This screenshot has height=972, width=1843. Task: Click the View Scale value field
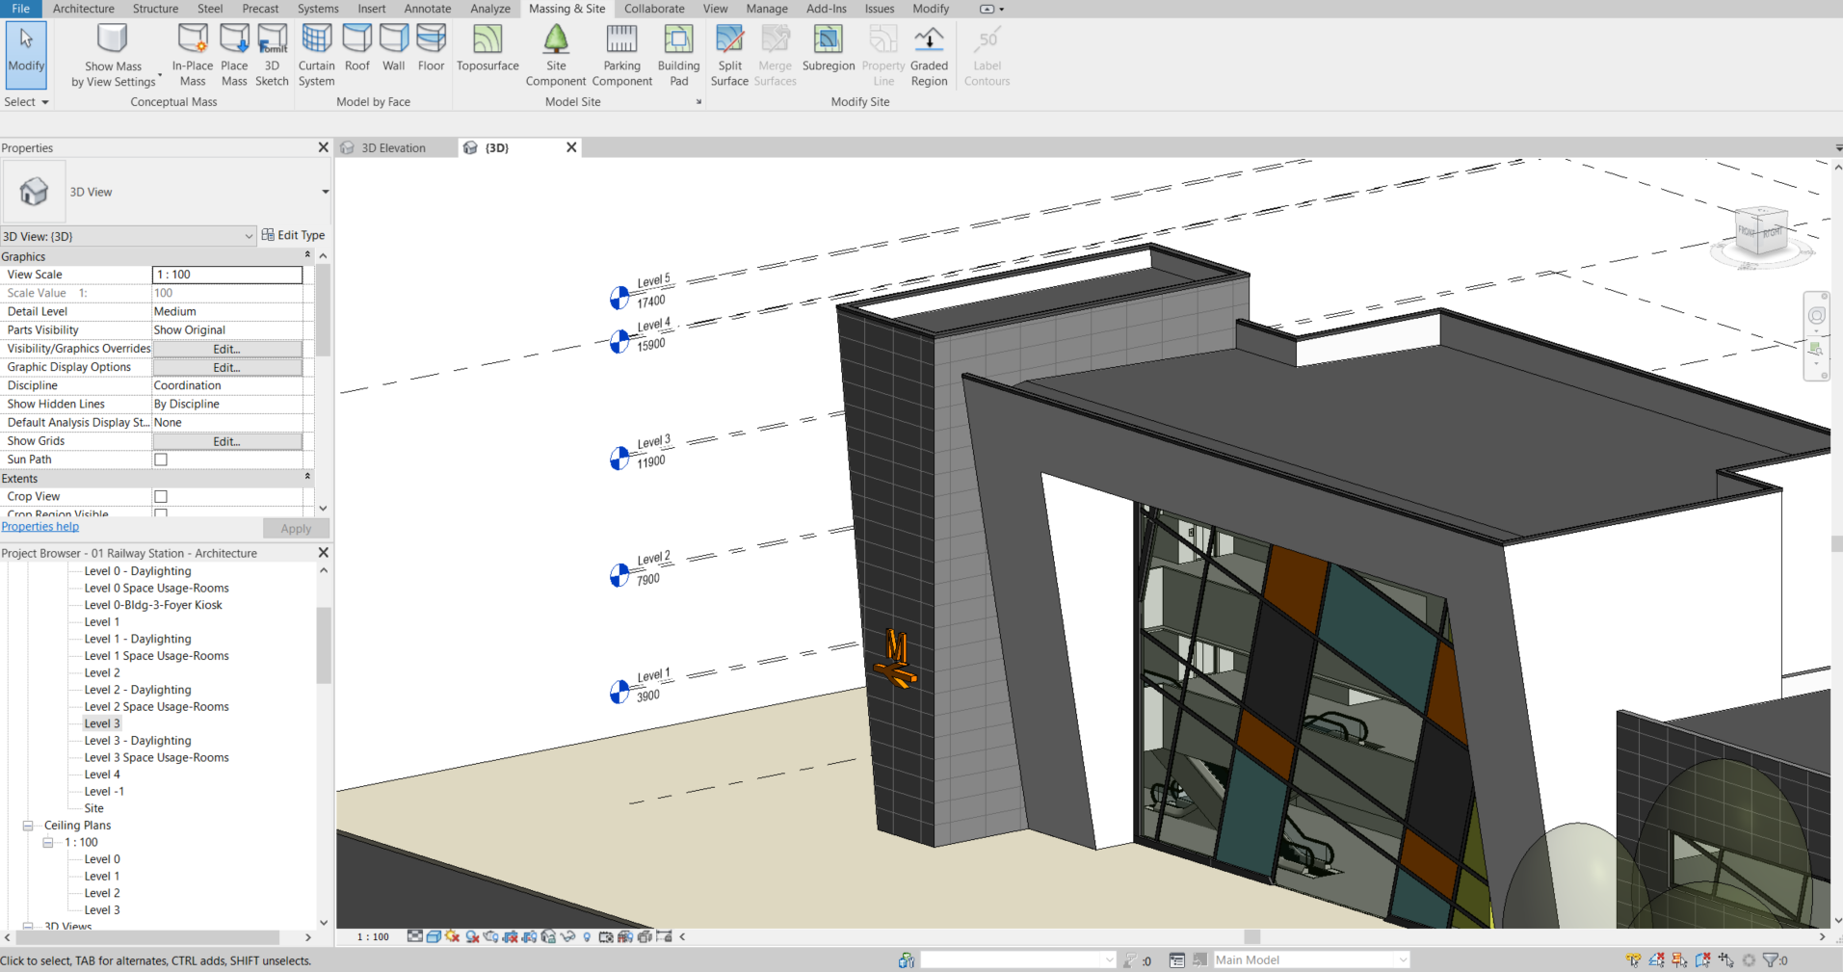(x=227, y=275)
